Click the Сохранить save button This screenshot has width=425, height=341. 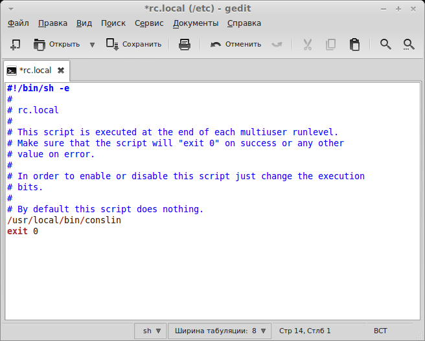tap(134, 45)
